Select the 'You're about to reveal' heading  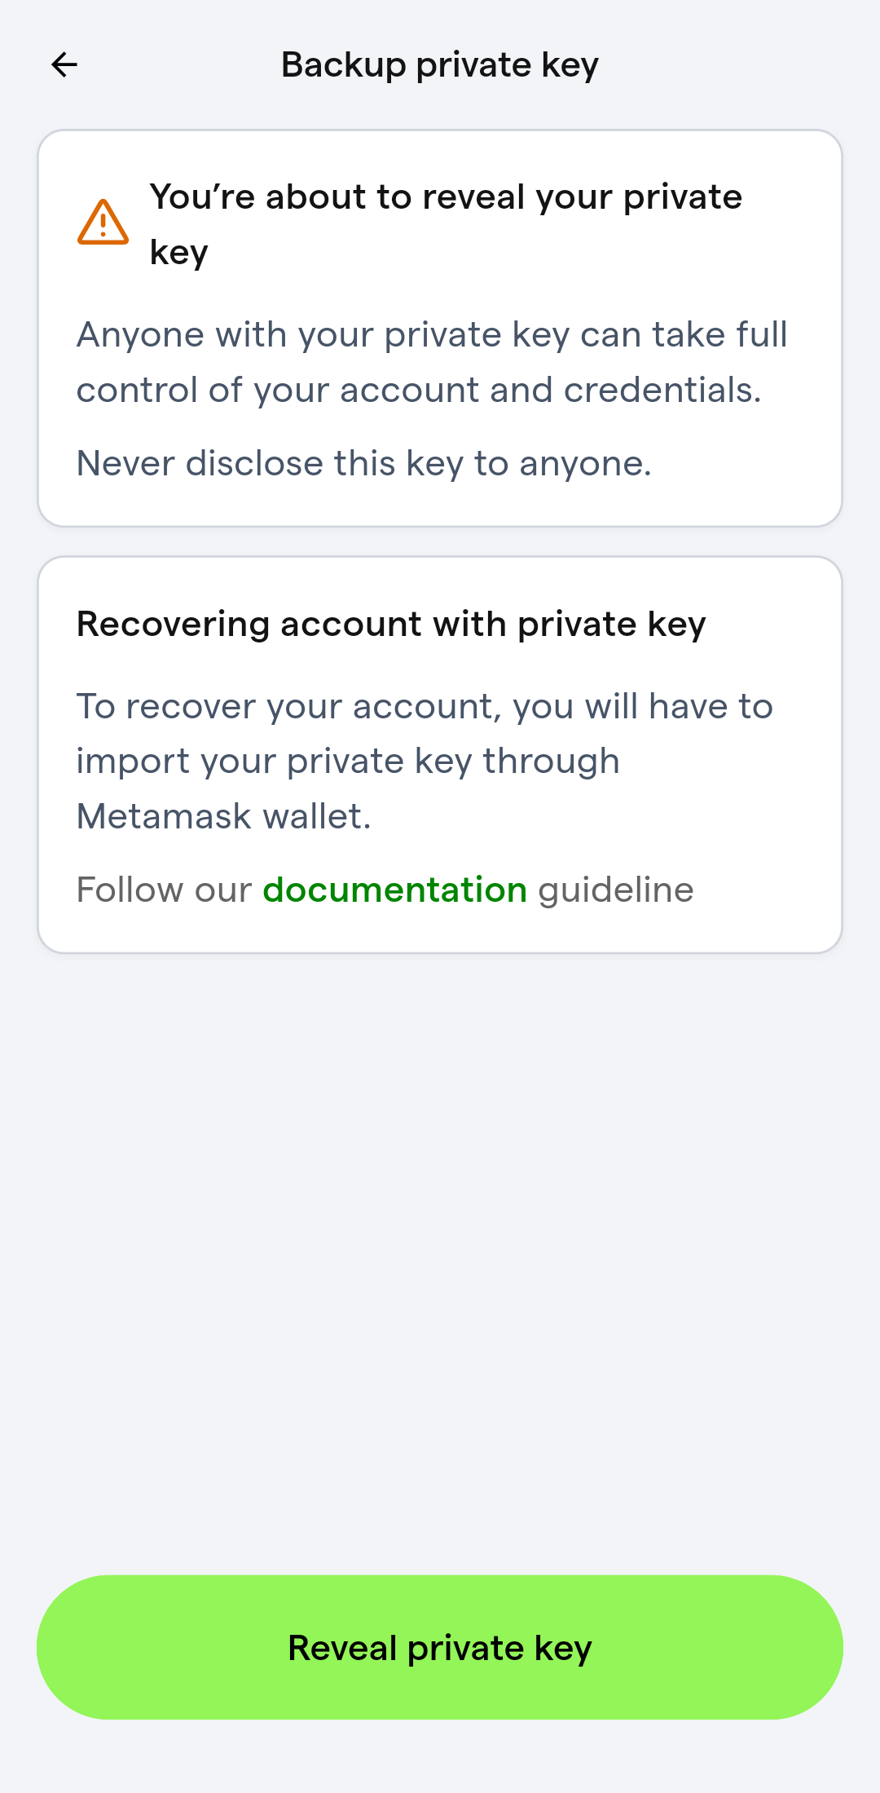[x=447, y=224]
